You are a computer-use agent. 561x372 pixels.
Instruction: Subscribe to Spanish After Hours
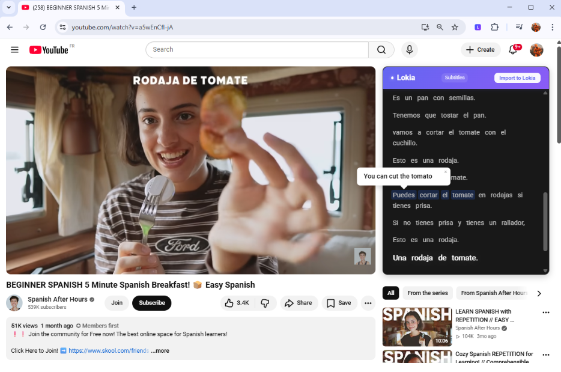[x=151, y=303]
